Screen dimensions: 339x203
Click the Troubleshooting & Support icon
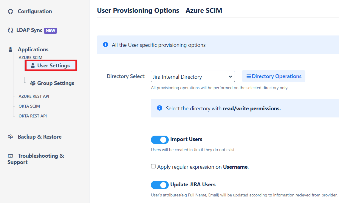click(10, 156)
